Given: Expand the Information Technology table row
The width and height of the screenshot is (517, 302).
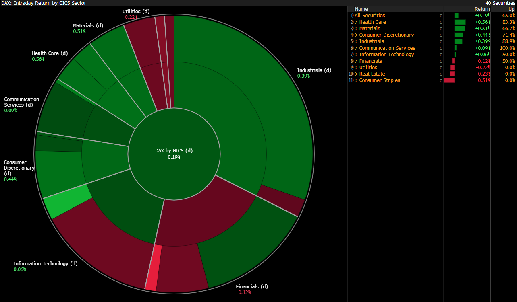Looking at the screenshot, I should point(357,55).
